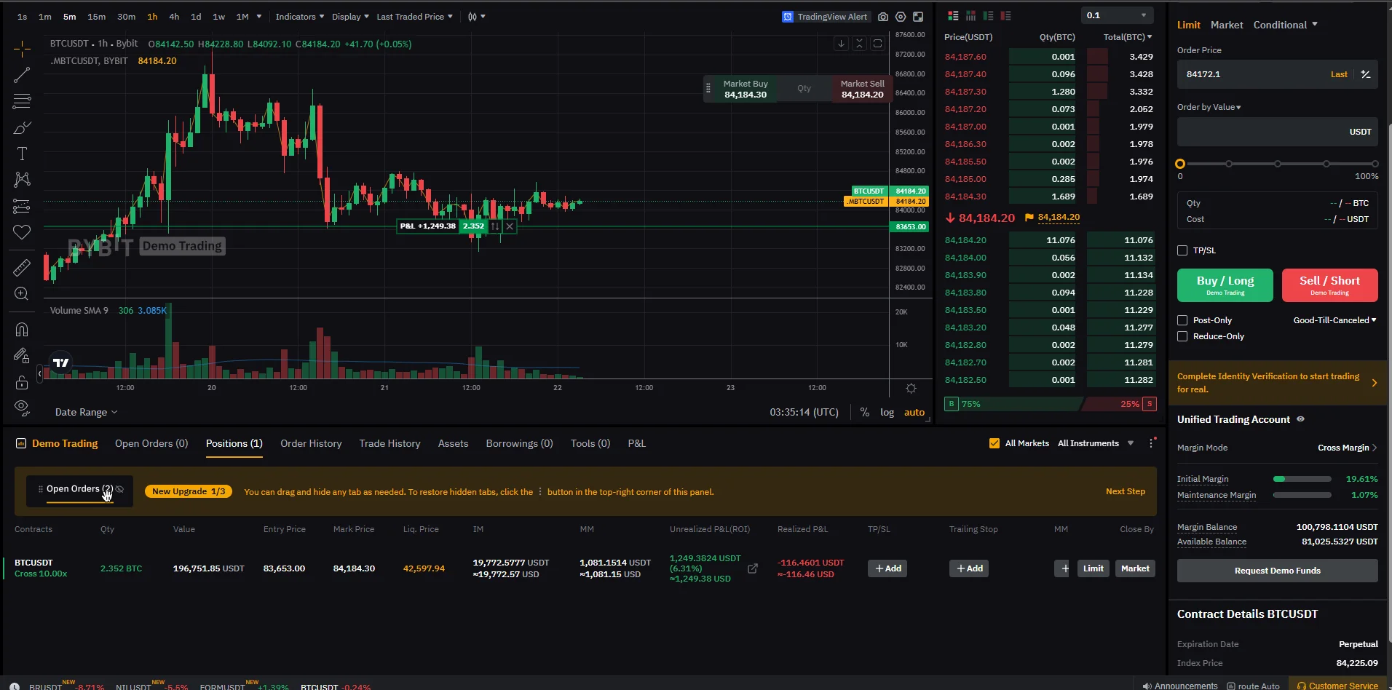Toggle log scale on the chart
Screen dimensions: 1392x690
887,412
